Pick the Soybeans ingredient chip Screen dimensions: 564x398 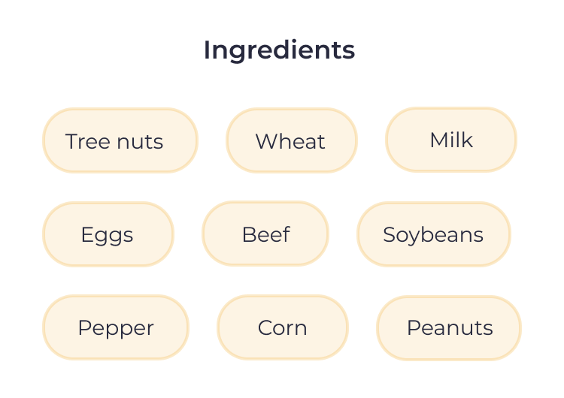pyautogui.click(x=433, y=234)
